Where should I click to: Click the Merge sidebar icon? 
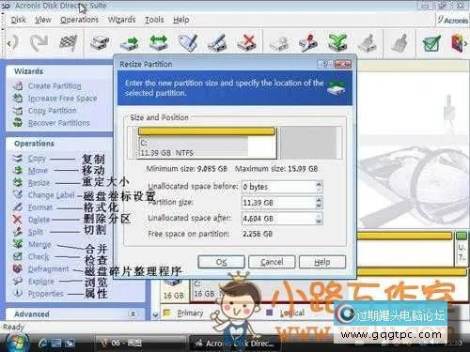click(18, 244)
